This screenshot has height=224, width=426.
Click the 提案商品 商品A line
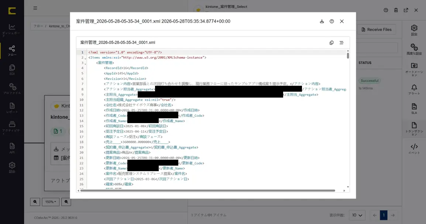(127, 152)
